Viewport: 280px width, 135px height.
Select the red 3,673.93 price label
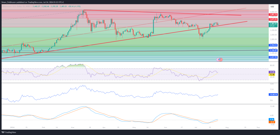pyautogui.click(x=273, y=19)
